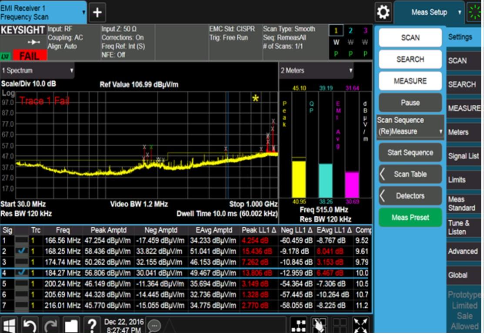Viewport: 484px width, 334px height.
Task: Click the yellow Peak meter bar
Action: pos(299,179)
